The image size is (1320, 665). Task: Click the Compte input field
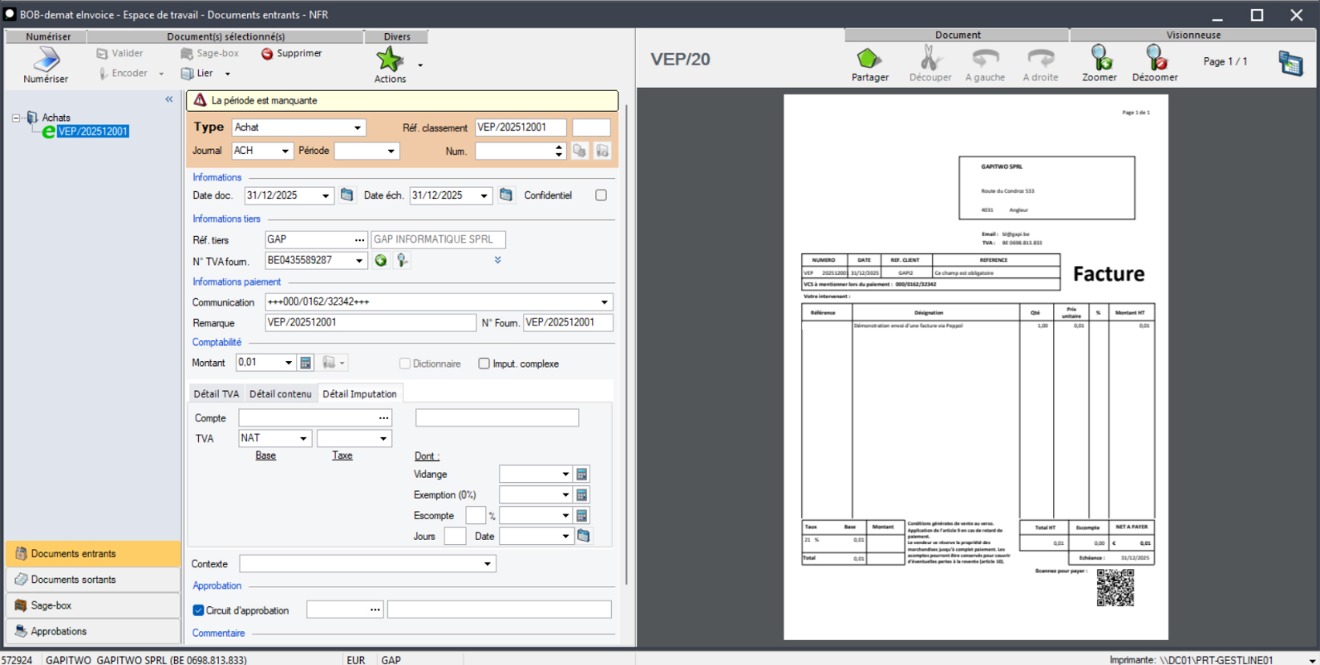click(308, 418)
